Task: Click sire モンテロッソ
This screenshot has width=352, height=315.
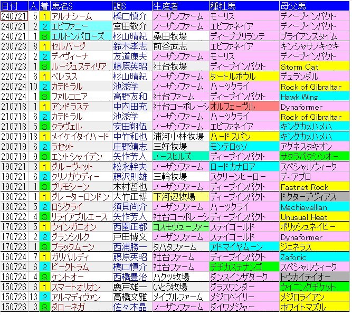Action: [x=244, y=146]
